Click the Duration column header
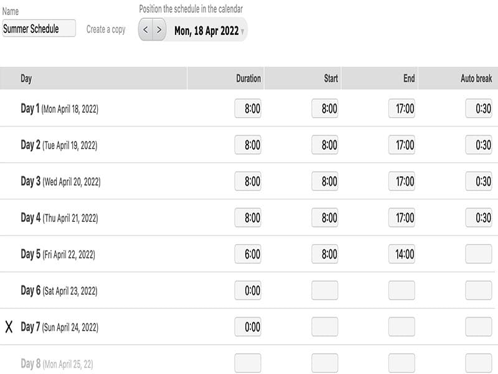The height and width of the screenshot is (374, 498). [x=248, y=79]
